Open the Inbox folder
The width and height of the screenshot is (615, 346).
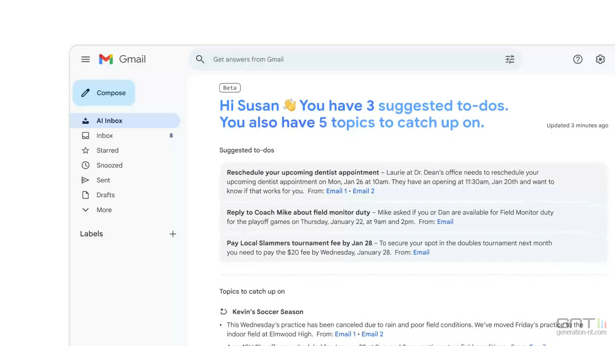click(x=105, y=136)
